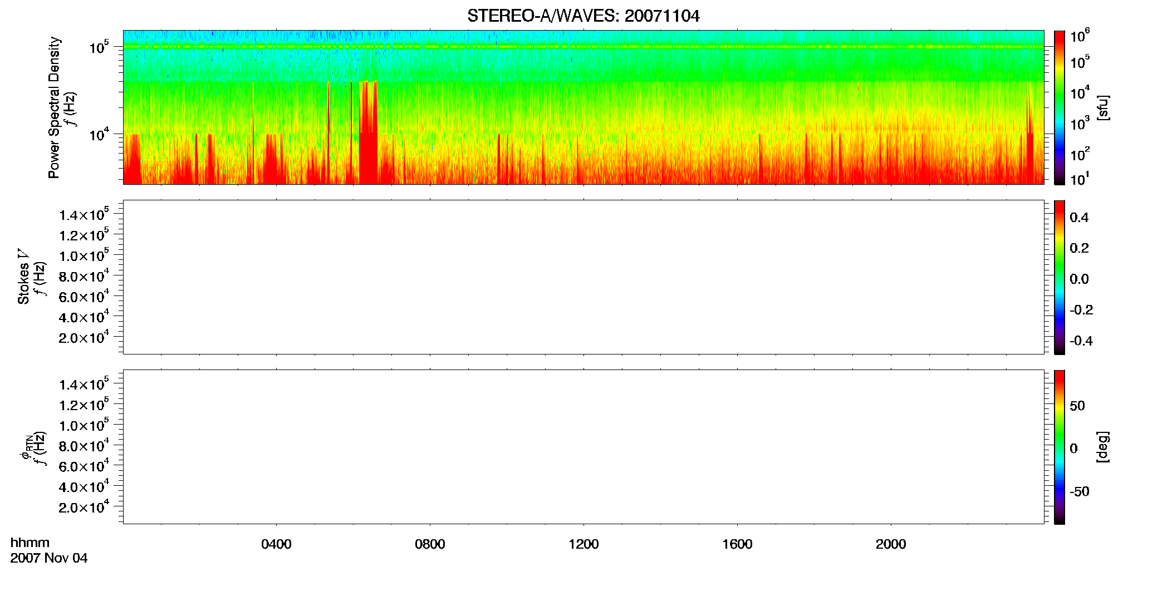The width and height of the screenshot is (1167, 601).
Task: Click the 1200 time axis label
Action: (583, 544)
